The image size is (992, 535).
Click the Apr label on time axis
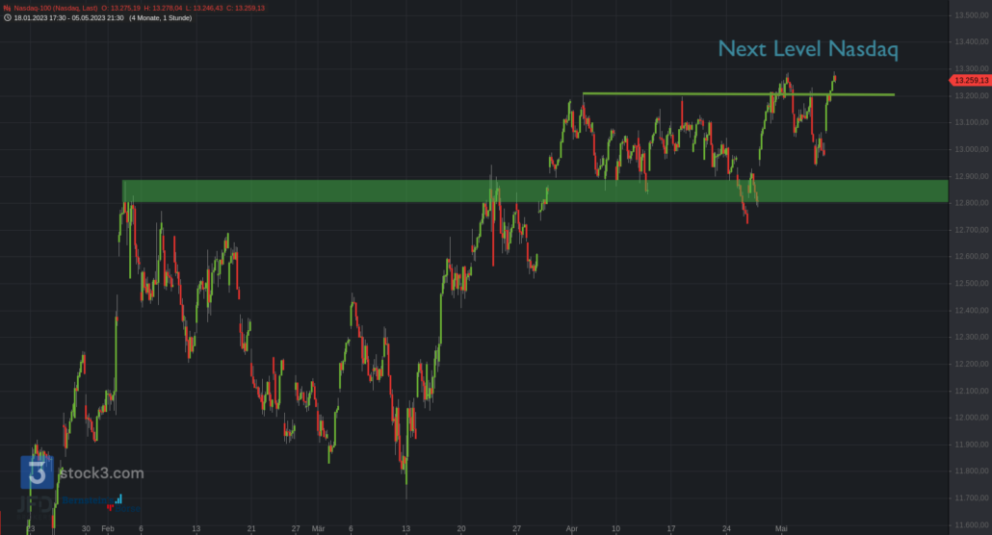pyautogui.click(x=572, y=528)
